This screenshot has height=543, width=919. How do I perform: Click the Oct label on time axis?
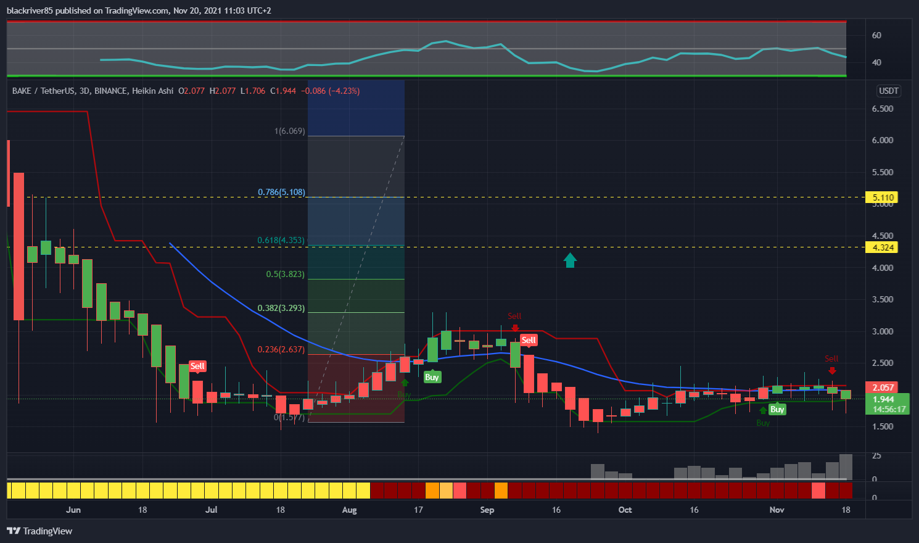click(625, 510)
